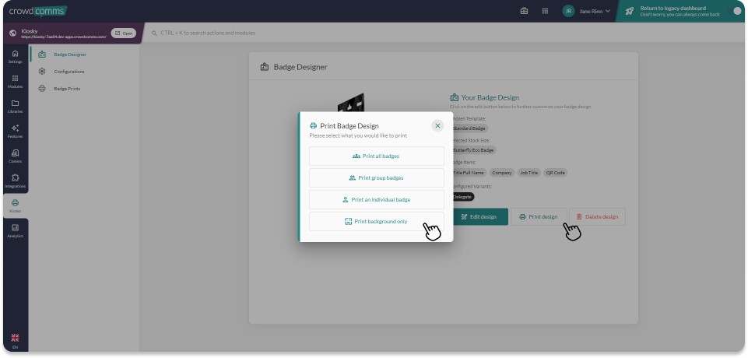The width and height of the screenshot is (748, 358).
Task: Expand the Jane Rinn account dropdown
Action: tap(587, 11)
